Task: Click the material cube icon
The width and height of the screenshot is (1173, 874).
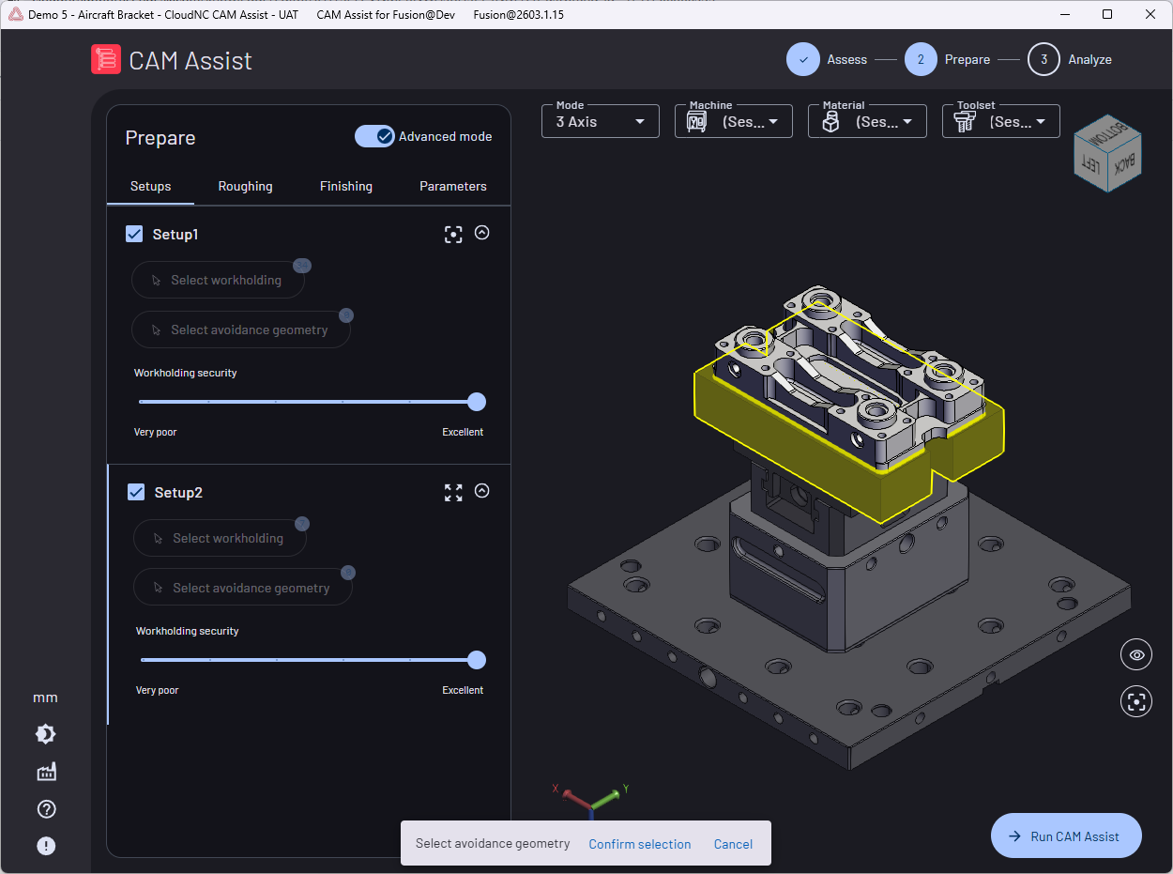Action: [x=830, y=122]
